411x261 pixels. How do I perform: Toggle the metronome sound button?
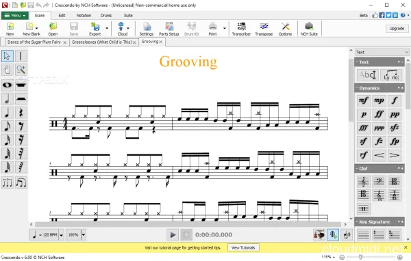[347, 234]
